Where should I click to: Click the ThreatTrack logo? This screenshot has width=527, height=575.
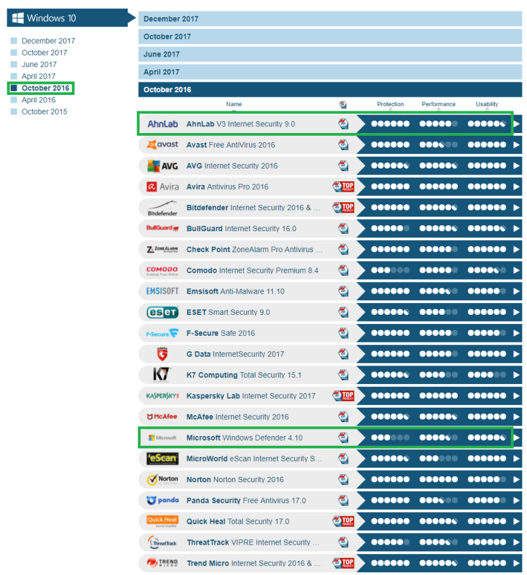[x=163, y=542]
